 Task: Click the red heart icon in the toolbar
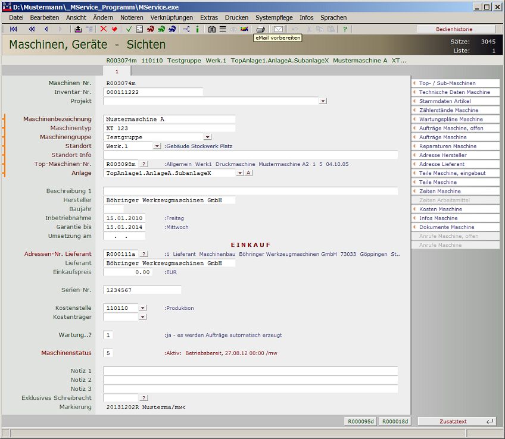[x=113, y=29]
